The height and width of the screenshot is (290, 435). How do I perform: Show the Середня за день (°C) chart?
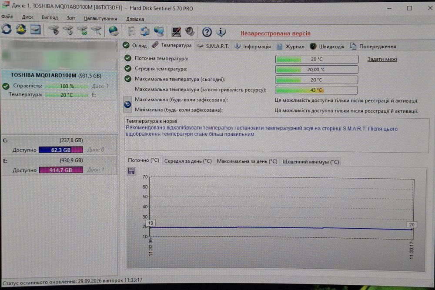click(x=188, y=161)
